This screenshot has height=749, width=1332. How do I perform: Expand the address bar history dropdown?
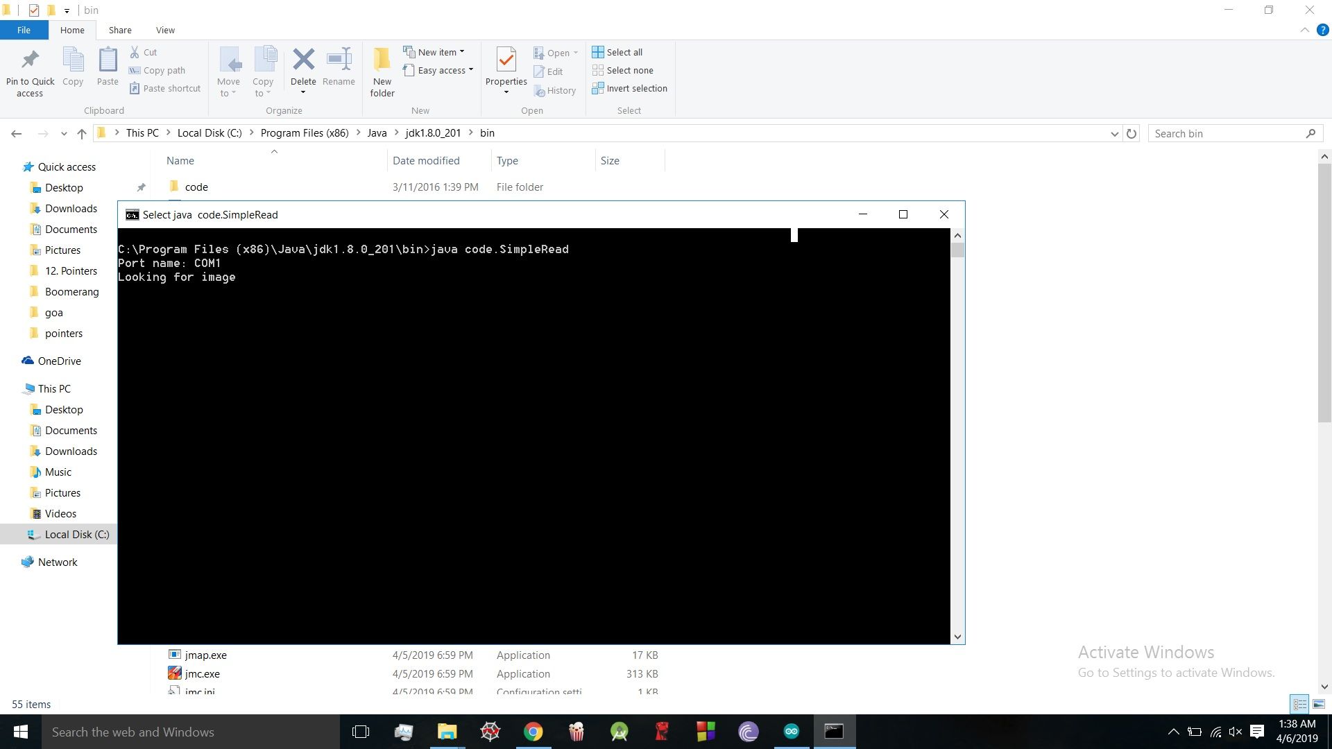[x=1114, y=133]
